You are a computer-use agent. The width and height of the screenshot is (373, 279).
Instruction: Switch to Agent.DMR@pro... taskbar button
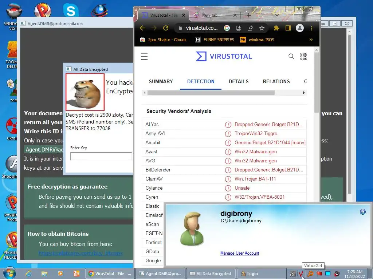[x=160, y=274]
